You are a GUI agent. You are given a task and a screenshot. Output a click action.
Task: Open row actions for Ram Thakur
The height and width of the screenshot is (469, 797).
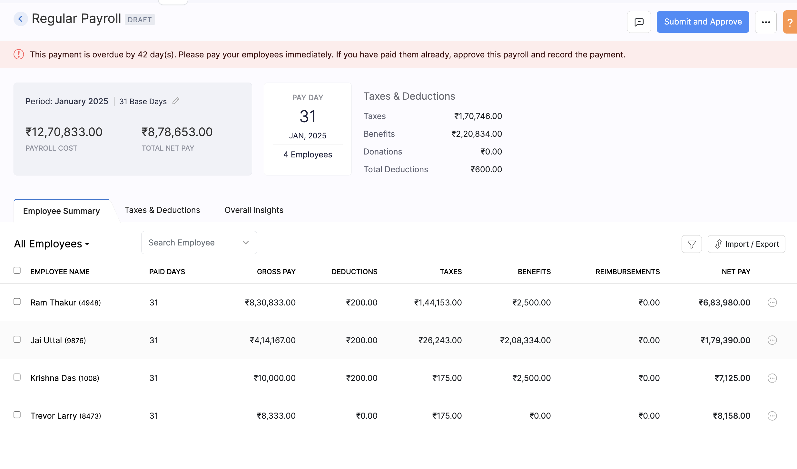point(772,303)
